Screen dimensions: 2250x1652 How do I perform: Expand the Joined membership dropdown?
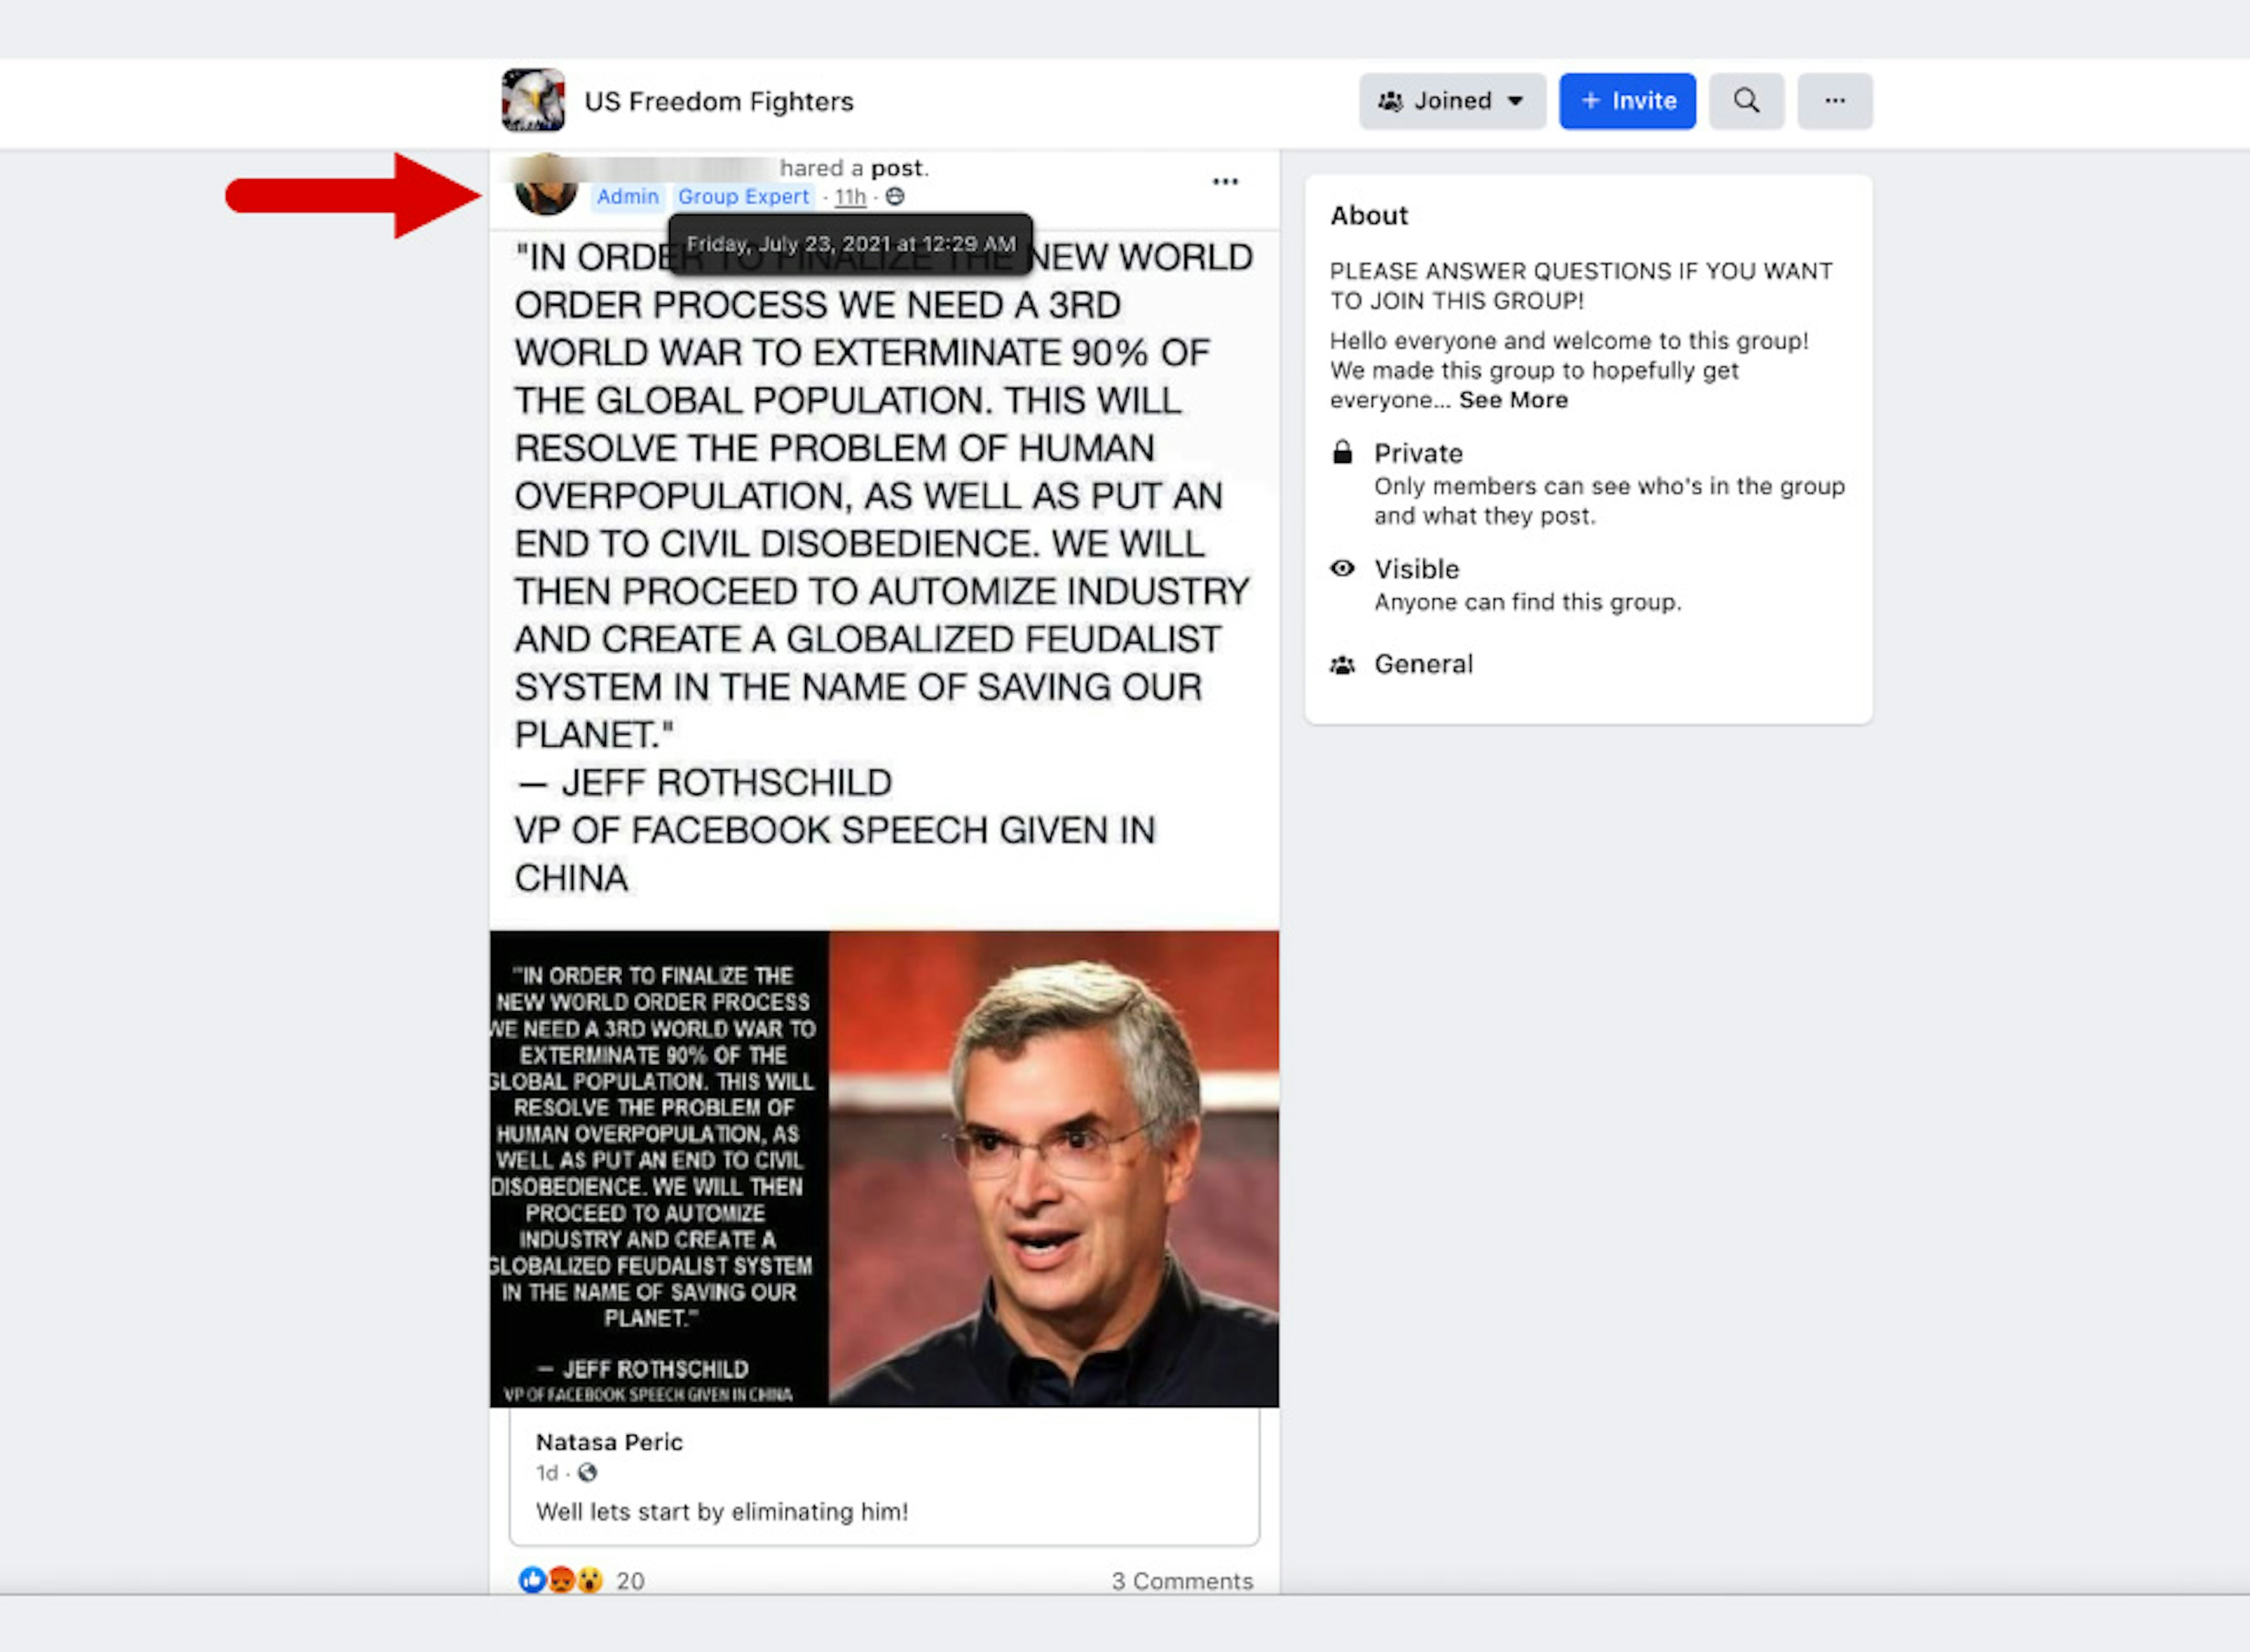[1452, 101]
